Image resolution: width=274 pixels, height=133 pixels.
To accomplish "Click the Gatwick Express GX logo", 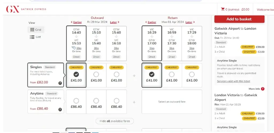I will (x=13, y=9).
